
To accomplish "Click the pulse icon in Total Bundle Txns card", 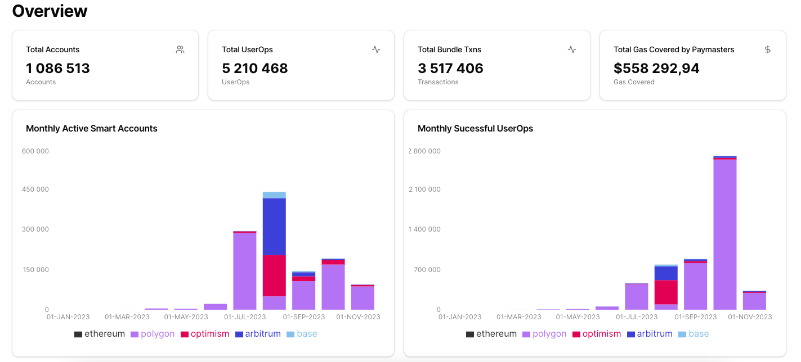I will [x=572, y=49].
